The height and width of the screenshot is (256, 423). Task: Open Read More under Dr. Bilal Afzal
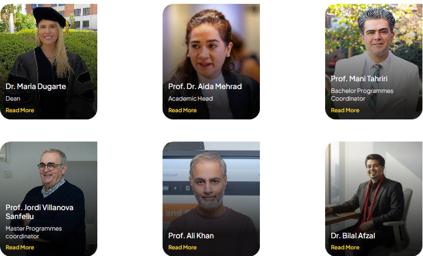(x=345, y=247)
